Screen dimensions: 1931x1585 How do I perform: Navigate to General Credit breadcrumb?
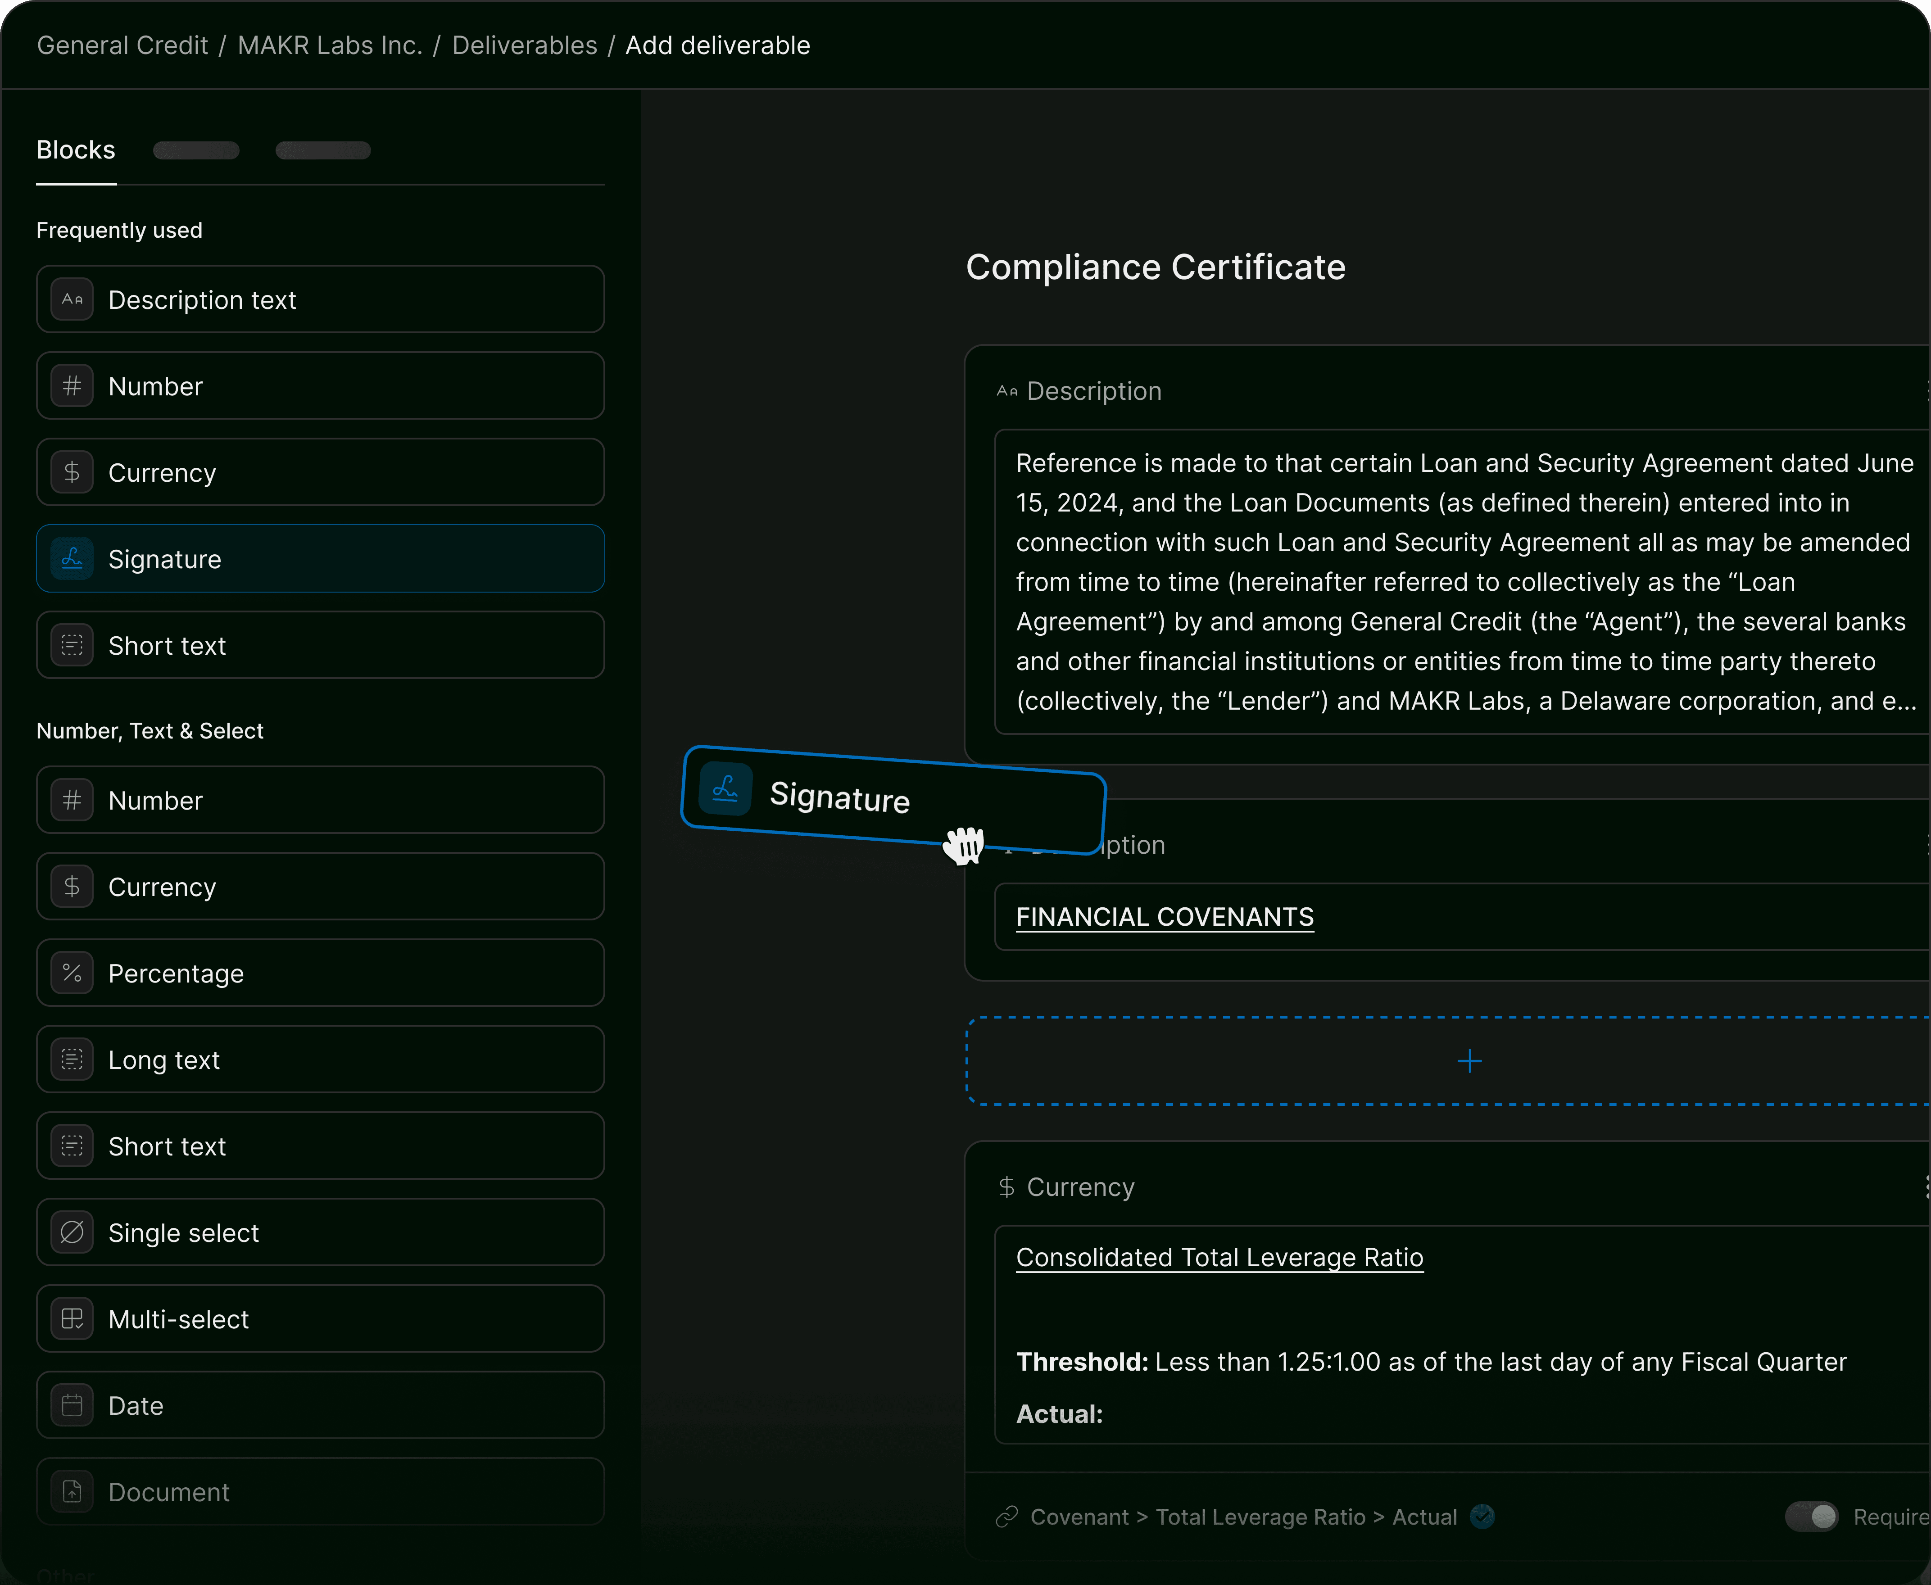point(122,45)
